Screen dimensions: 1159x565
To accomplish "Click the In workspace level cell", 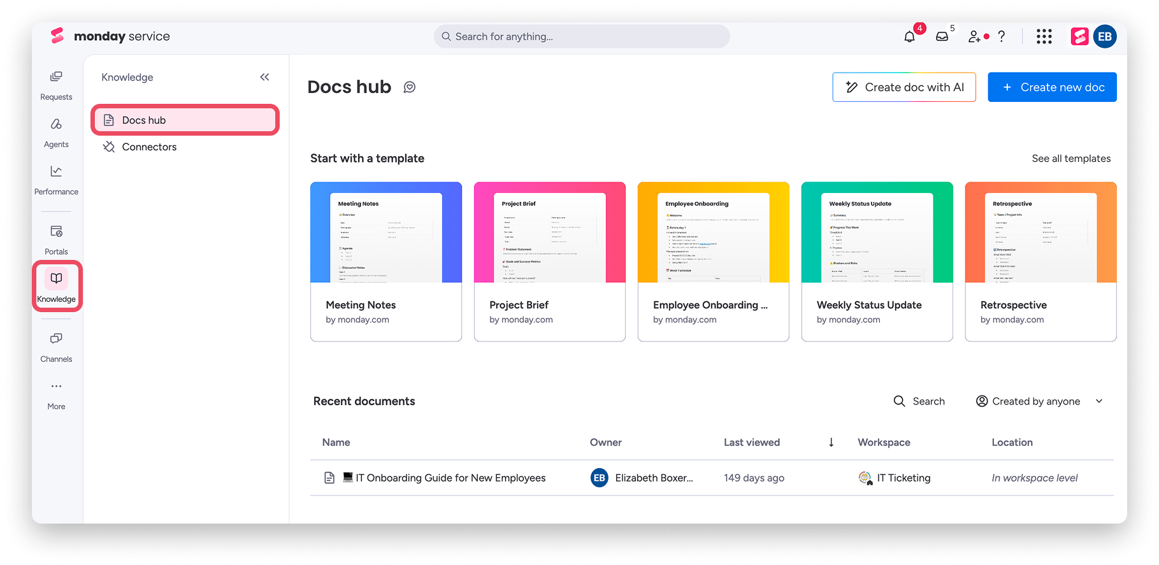I will [x=1034, y=478].
